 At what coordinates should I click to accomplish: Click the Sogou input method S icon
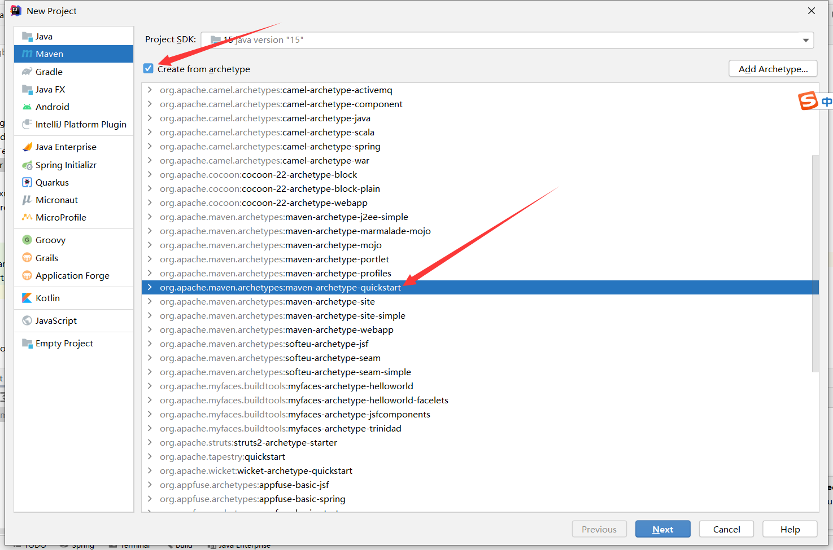pyautogui.click(x=808, y=100)
